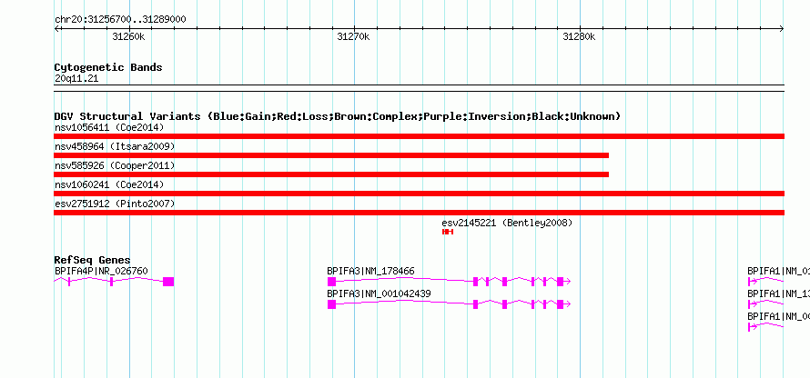Click the 31270k ruler position
Image resolution: width=810 pixels, height=378 pixels.
point(354,36)
